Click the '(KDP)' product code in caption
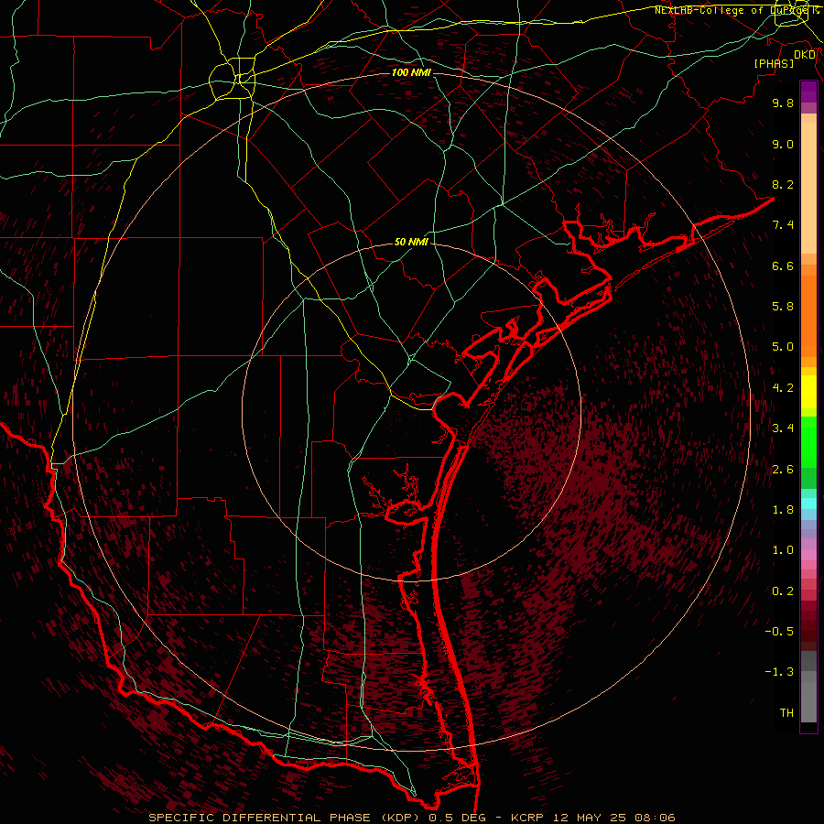 tap(402, 818)
